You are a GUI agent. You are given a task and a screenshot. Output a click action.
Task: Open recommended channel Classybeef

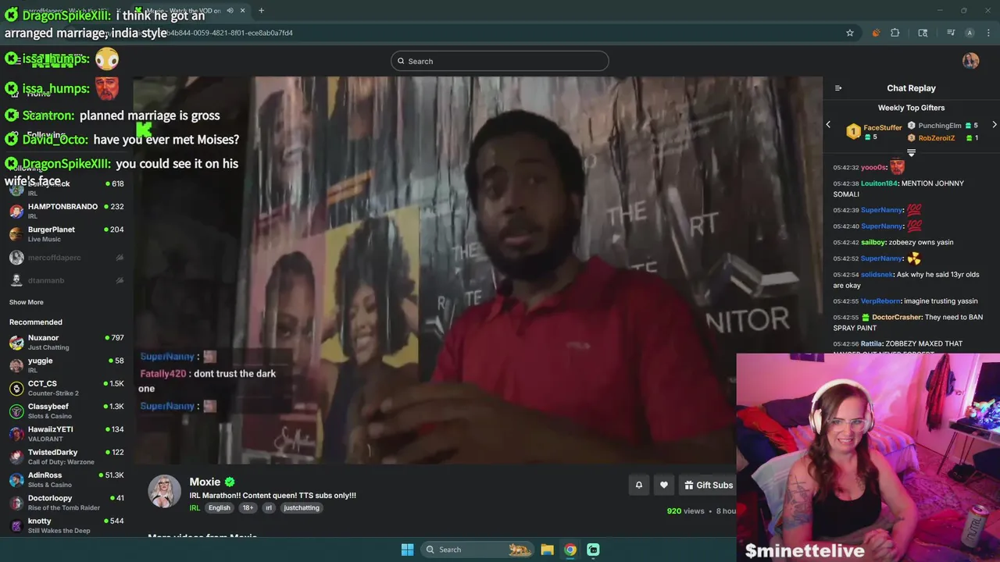pyautogui.click(x=66, y=411)
